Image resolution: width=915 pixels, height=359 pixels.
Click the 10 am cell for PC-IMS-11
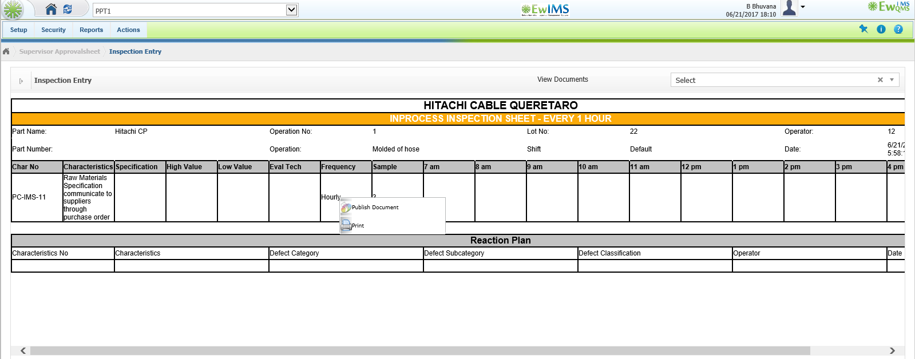(603, 197)
